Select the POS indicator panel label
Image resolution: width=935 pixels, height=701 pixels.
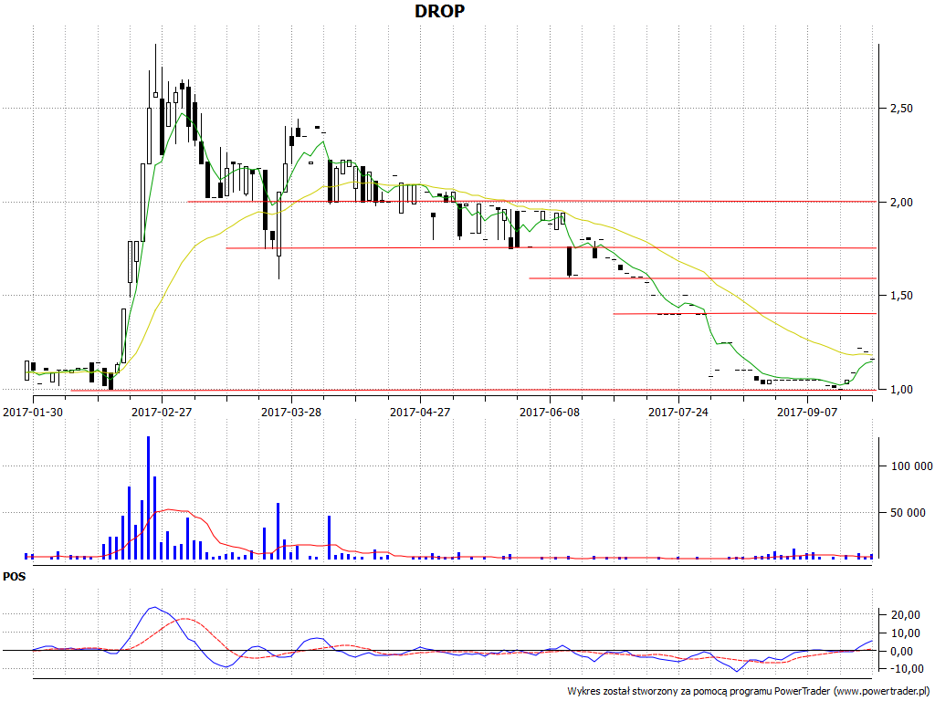tap(15, 577)
